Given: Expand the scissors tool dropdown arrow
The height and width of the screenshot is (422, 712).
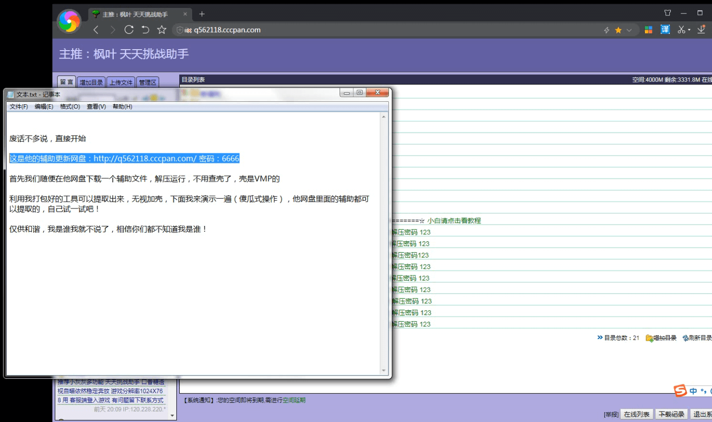Looking at the screenshot, I should (689, 30).
